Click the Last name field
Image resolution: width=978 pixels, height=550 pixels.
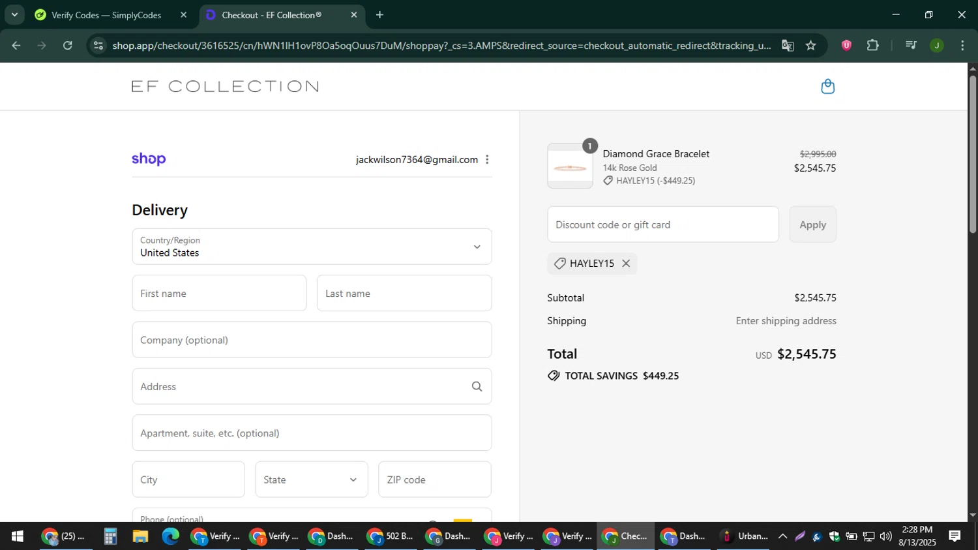[x=404, y=294]
